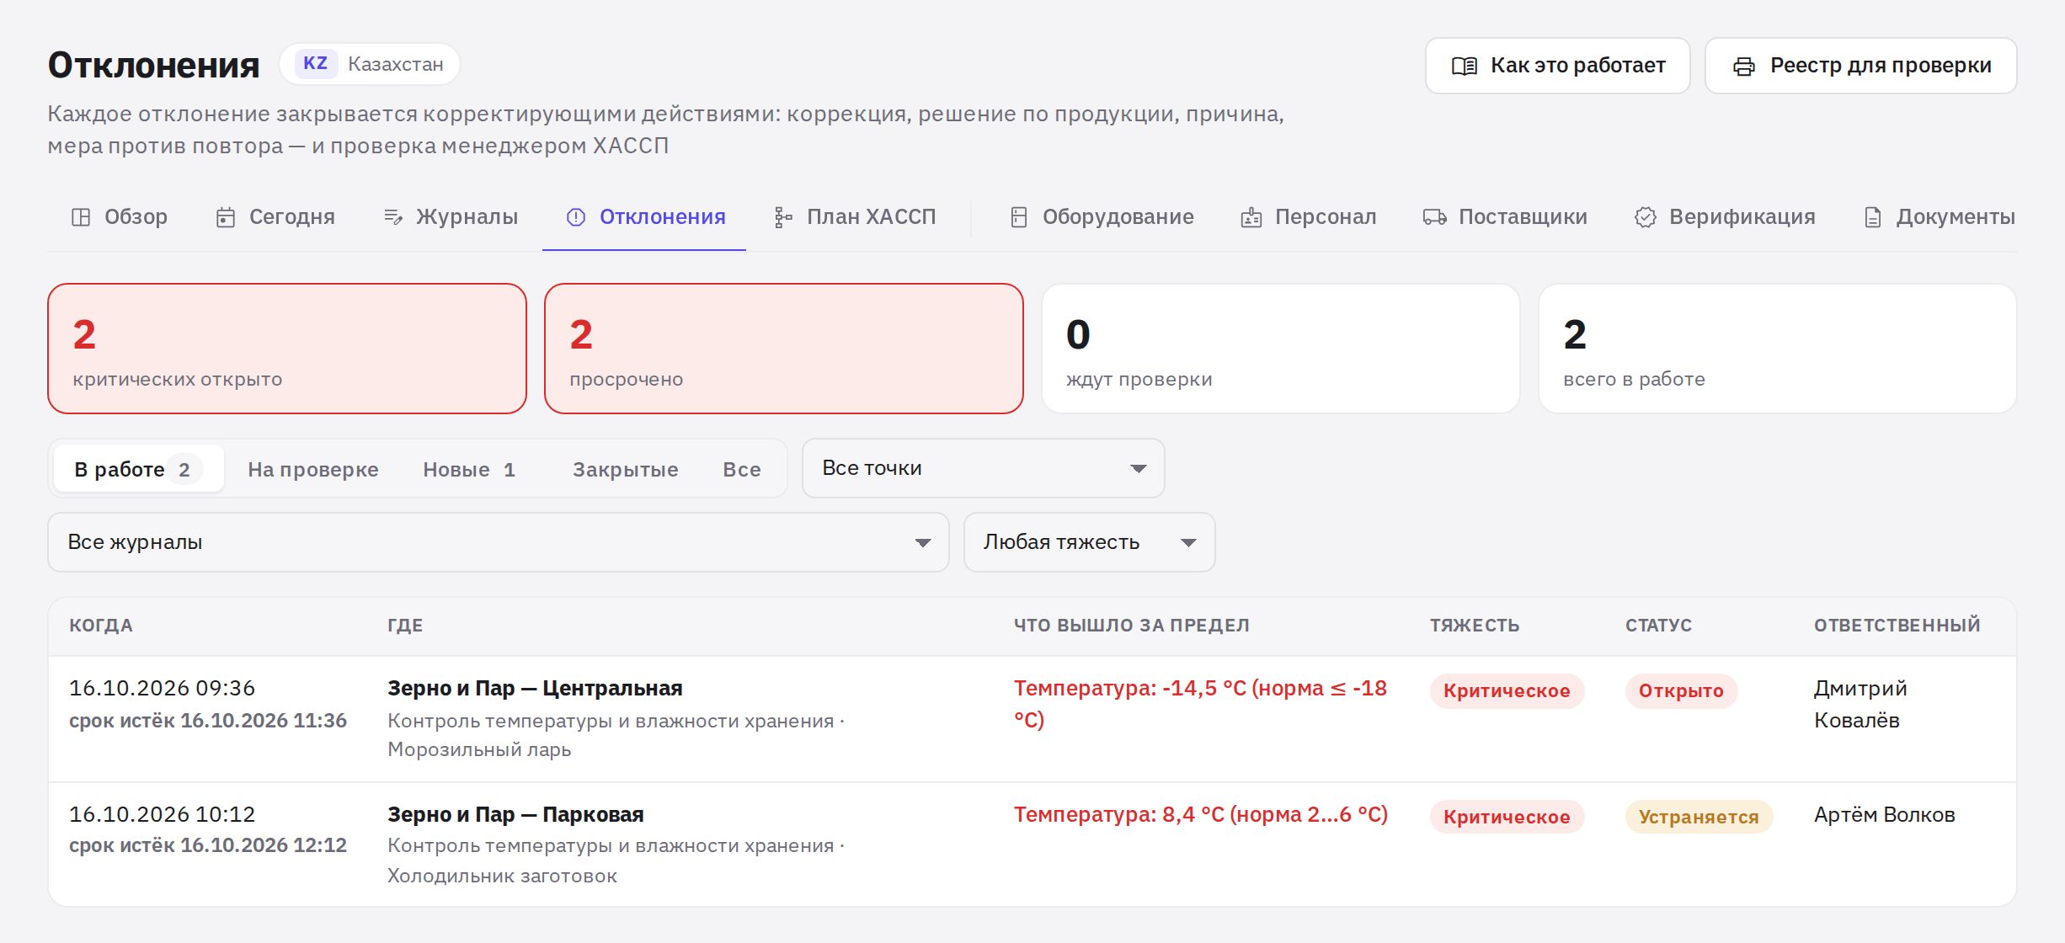Click the book icon in Как это работает

coord(1464,66)
